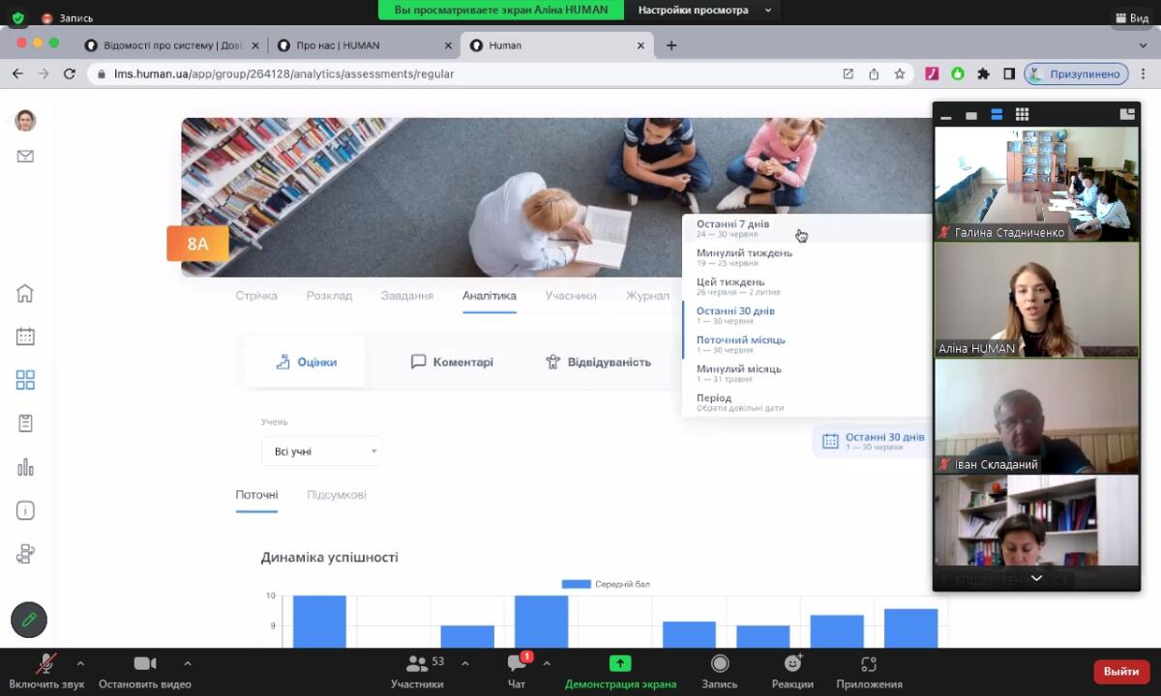Select Останні 30 днів menu option

(807, 315)
